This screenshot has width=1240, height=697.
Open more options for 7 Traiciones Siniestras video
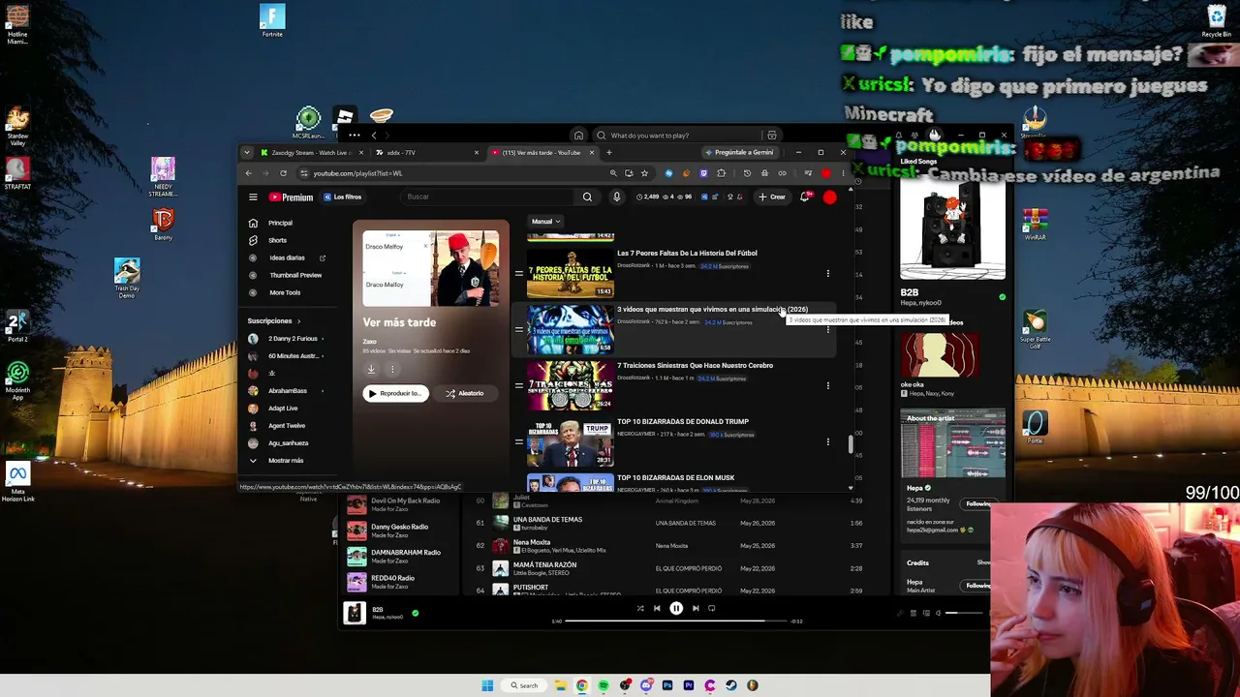pyautogui.click(x=827, y=385)
